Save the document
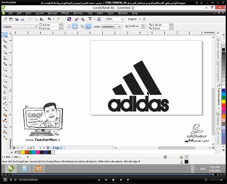 coord(17,19)
